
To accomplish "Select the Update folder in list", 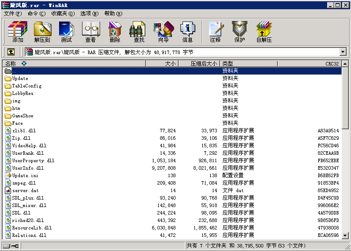I will click(x=20, y=78).
